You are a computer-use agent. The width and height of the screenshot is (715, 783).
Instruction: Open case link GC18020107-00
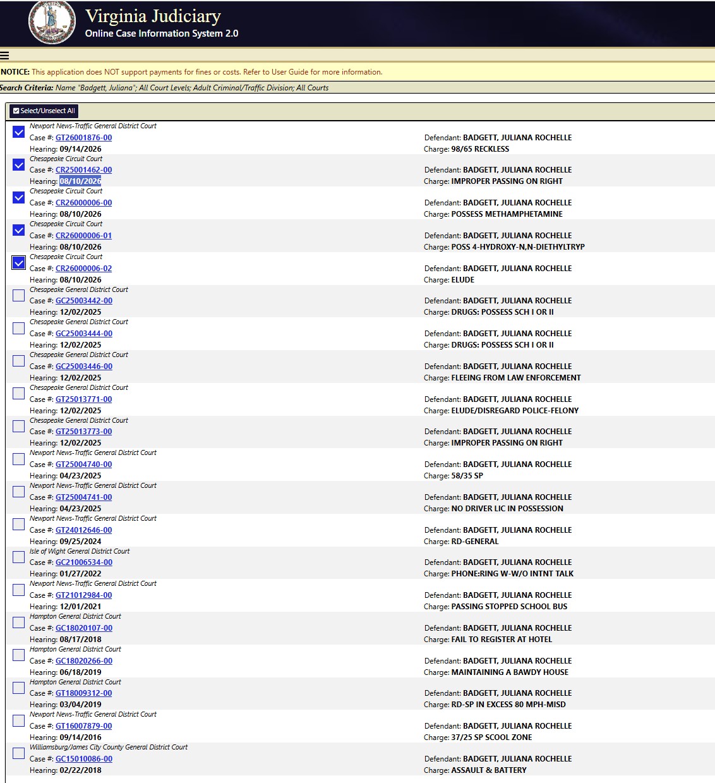[84, 628]
